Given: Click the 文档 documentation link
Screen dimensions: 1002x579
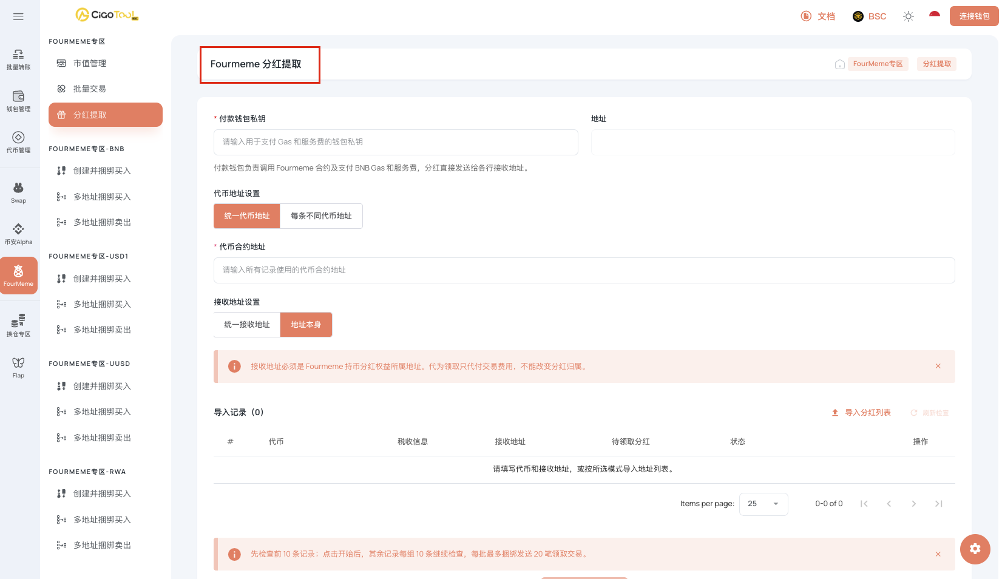Looking at the screenshot, I should 827,16.
